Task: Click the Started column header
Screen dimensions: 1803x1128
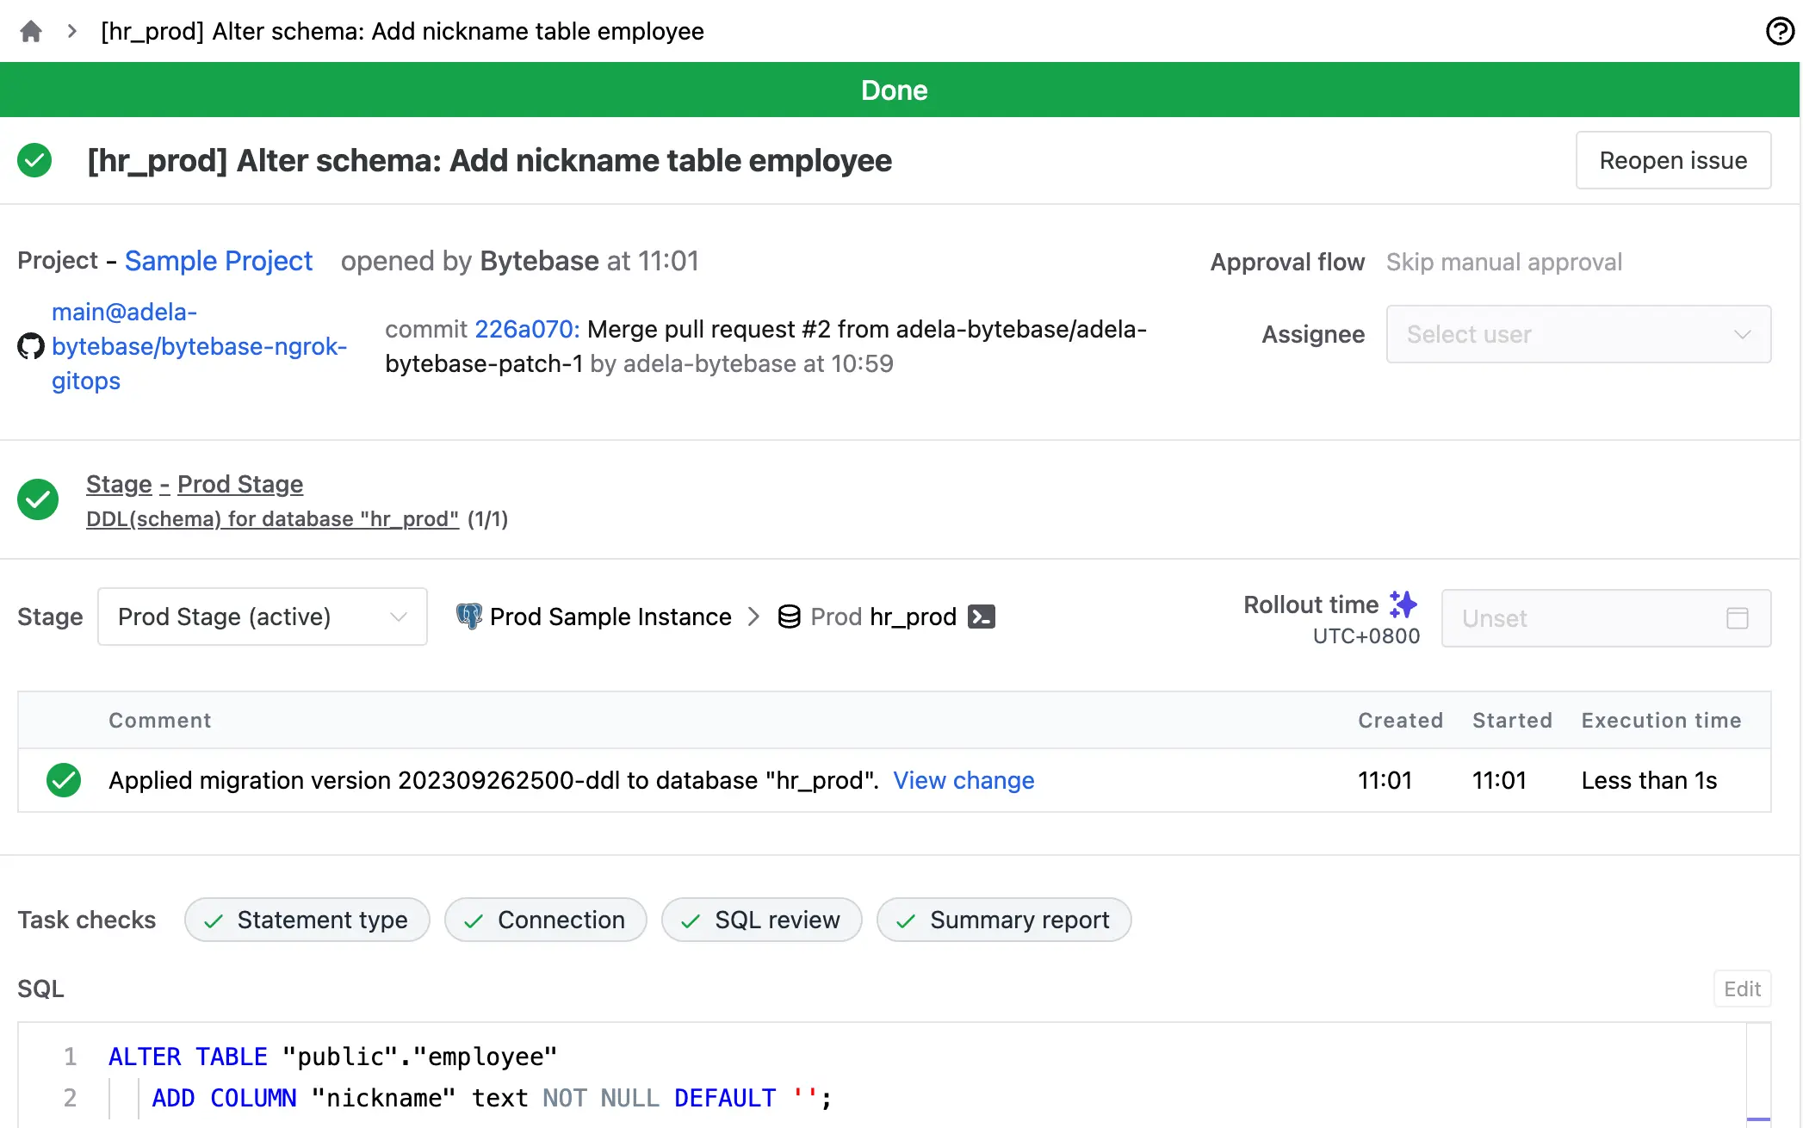Action: (x=1513, y=721)
